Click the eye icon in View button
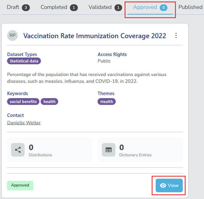This screenshot has width=204, height=199. [163, 185]
